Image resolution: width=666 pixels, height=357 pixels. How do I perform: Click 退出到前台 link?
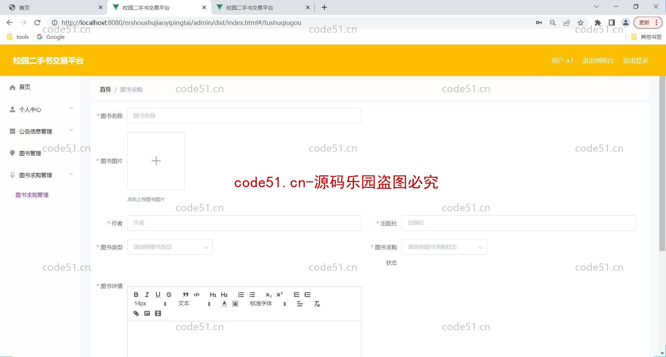[598, 61]
